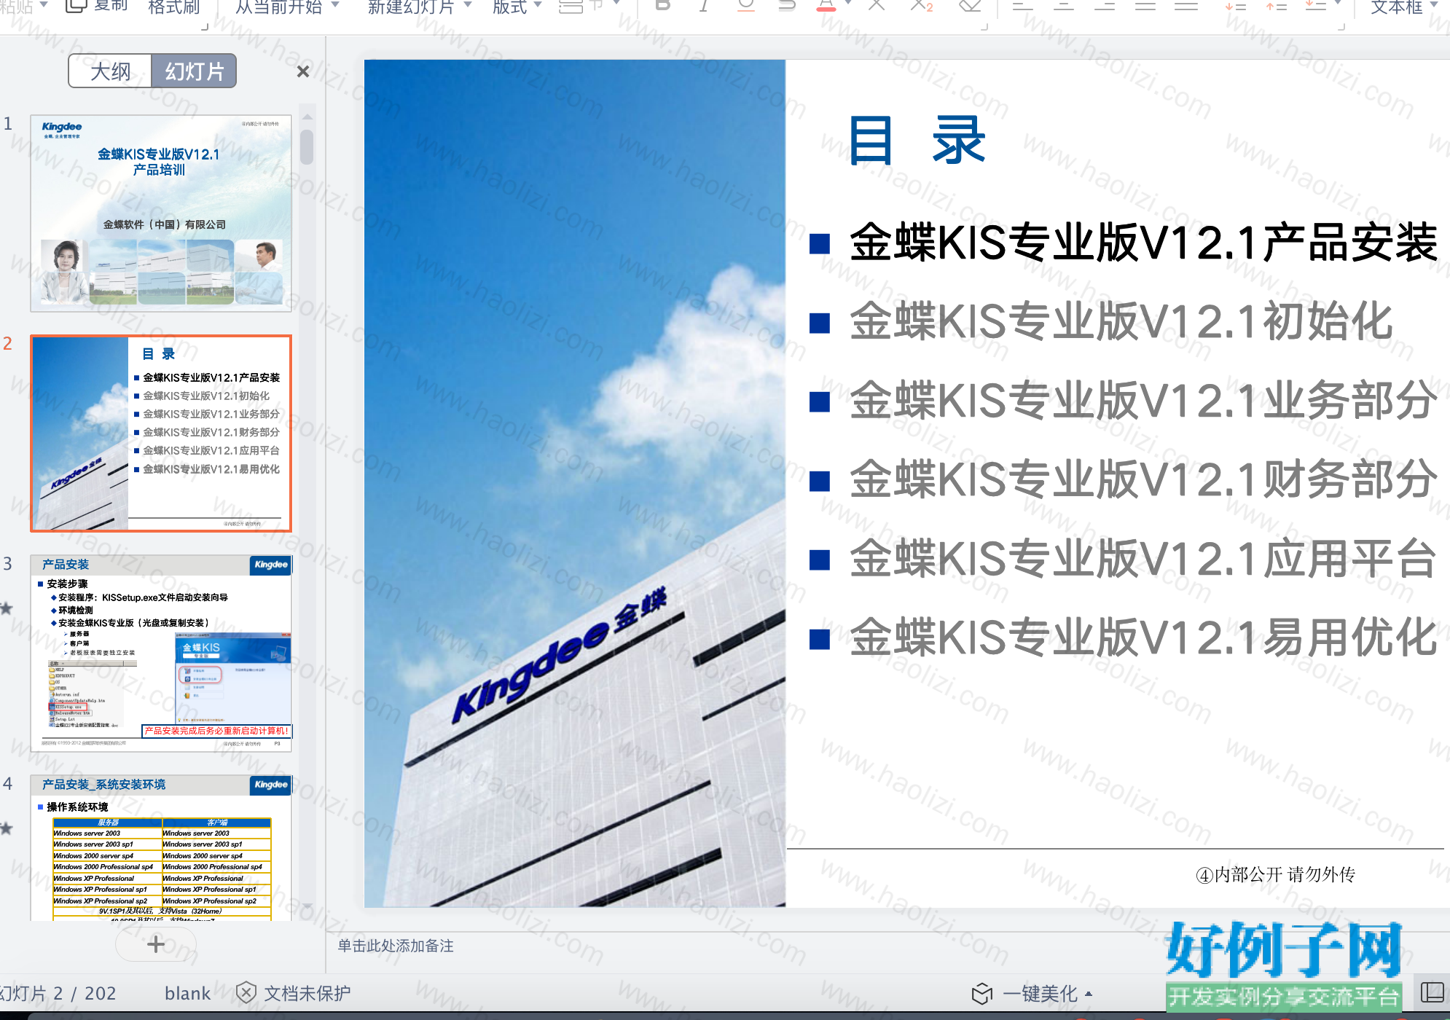This screenshot has height=1020, width=1450.
Task: Toggle underline formatting
Action: click(x=745, y=5)
